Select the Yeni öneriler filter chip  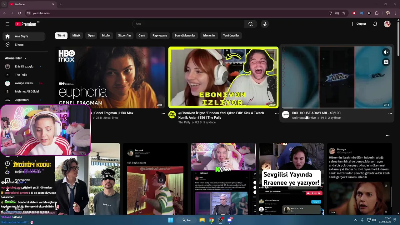click(x=231, y=35)
